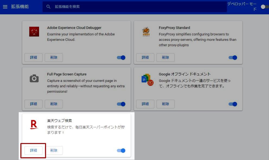Focus the 拡張機能を検索 search field
This screenshot has width=269, height=160.
135,7
